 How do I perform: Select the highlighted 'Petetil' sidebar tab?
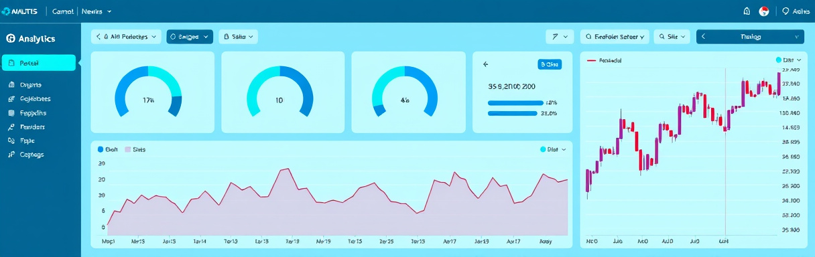point(39,63)
